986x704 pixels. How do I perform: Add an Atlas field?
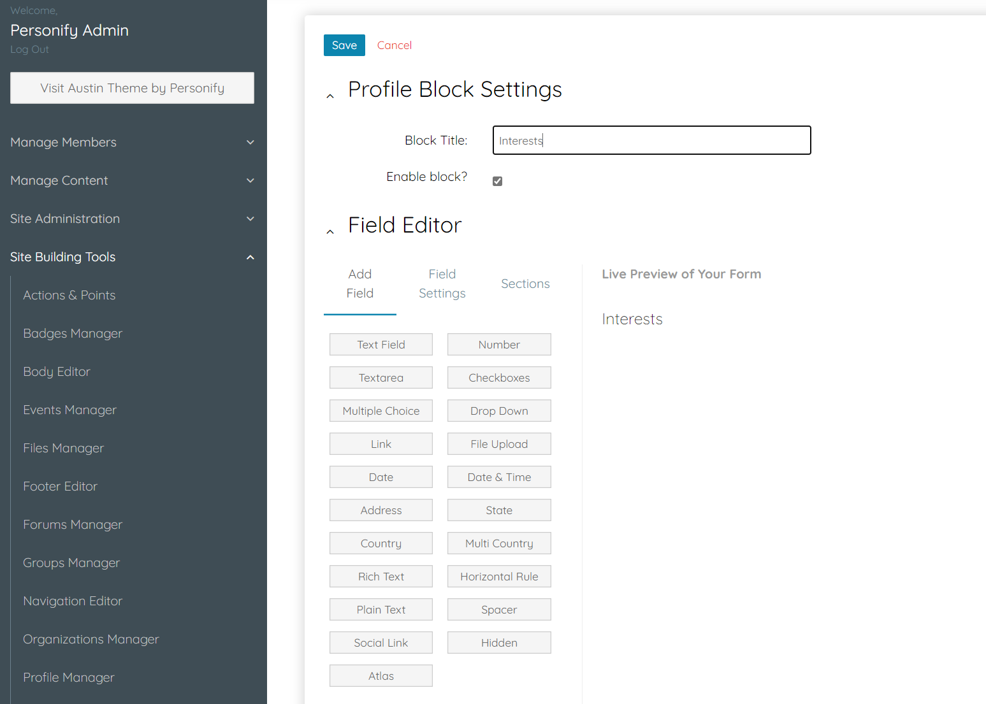coord(381,676)
